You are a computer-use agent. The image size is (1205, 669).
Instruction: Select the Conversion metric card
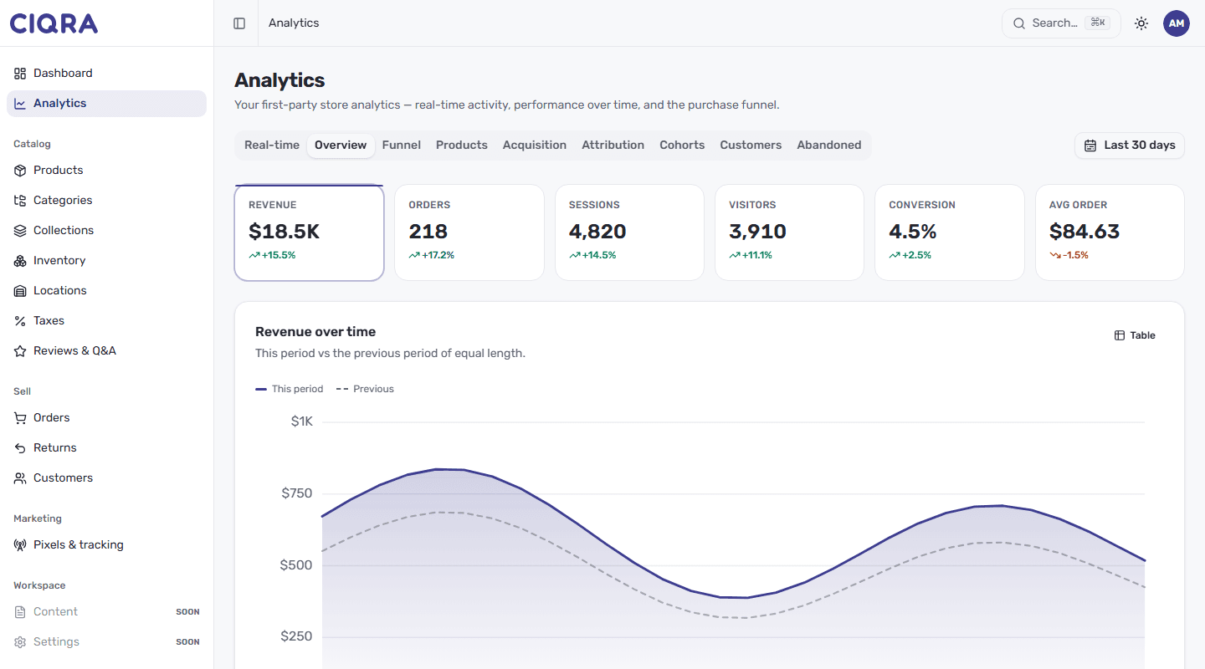[x=950, y=232]
